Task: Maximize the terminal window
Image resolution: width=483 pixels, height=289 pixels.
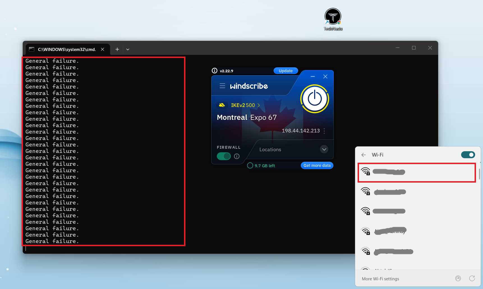Action: 414,48
